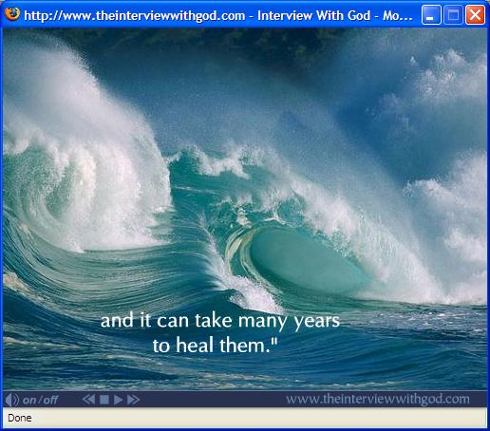This screenshot has width=490, height=431.
Task: Close the Interview With God window
Action: click(x=475, y=15)
